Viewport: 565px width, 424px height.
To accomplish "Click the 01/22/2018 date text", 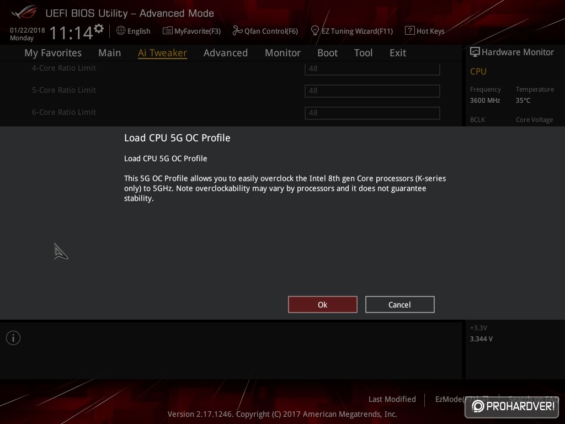I will pos(28,30).
